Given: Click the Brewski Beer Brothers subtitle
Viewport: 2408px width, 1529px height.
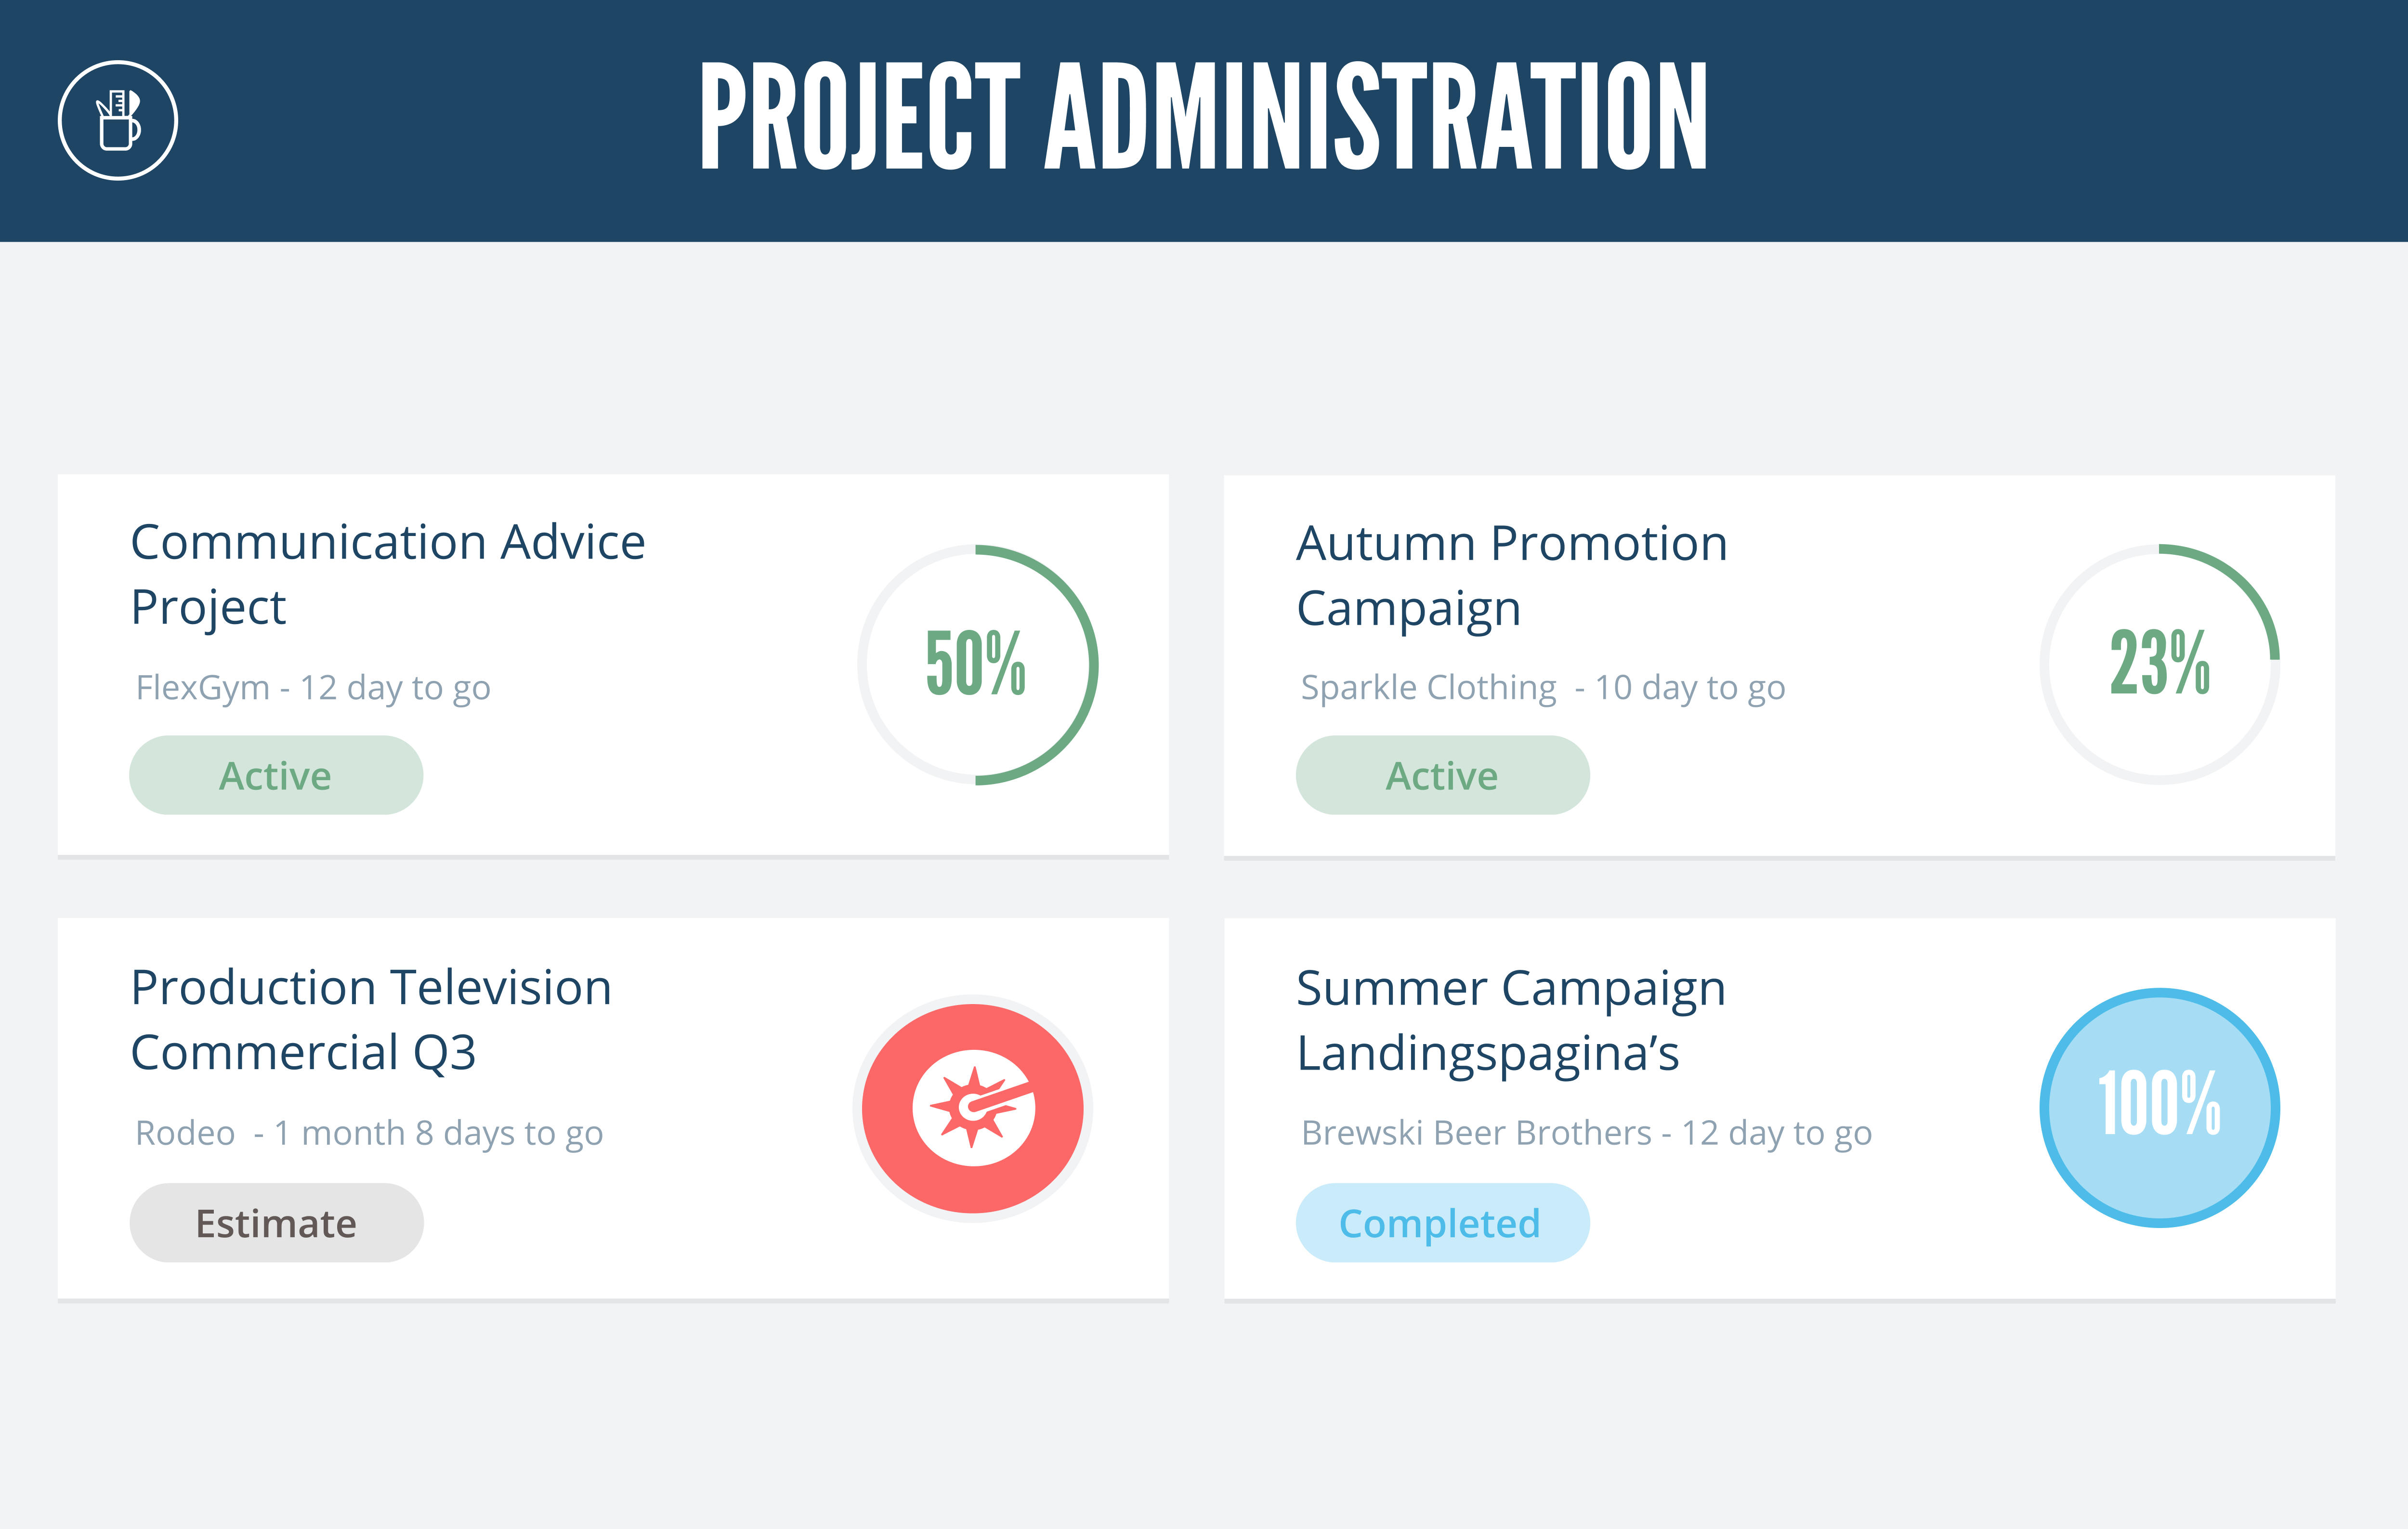Looking at the screenshot, I should point(1475,1133).
